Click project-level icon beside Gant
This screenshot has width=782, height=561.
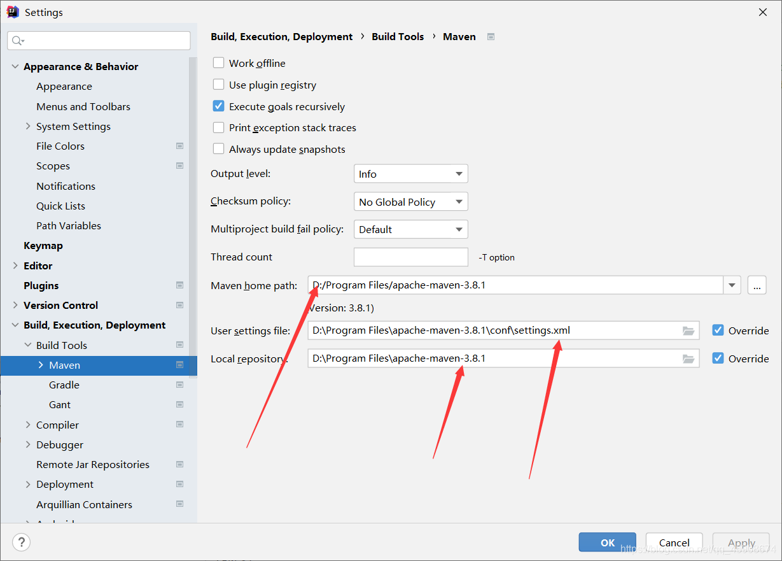(179, 404)
